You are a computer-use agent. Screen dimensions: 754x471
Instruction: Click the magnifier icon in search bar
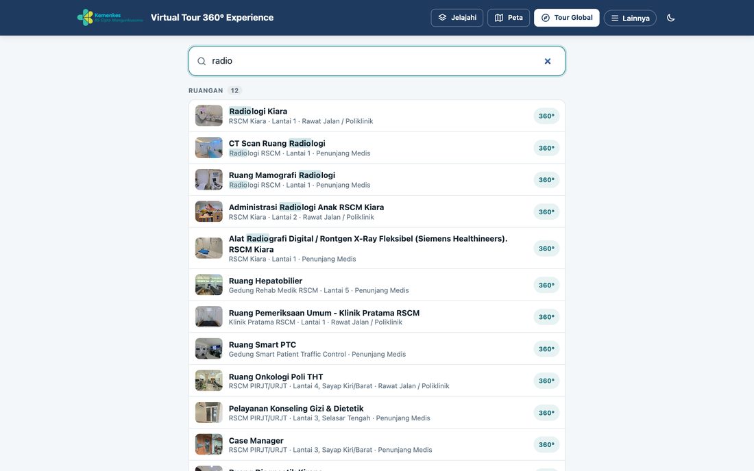click(x=202, y=61)
